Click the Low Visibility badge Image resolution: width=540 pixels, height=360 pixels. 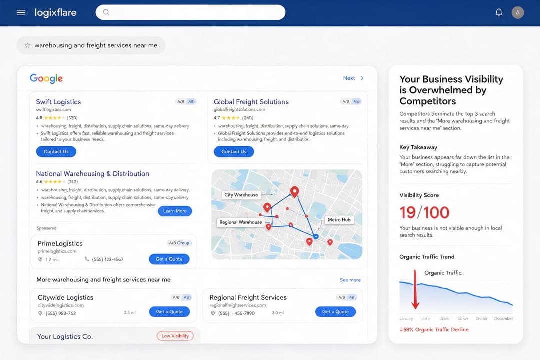coord(175,336)
